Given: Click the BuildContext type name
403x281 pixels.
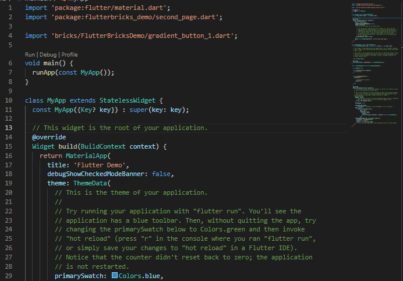Looking at the screenshot, I should [x=103, y=146].
